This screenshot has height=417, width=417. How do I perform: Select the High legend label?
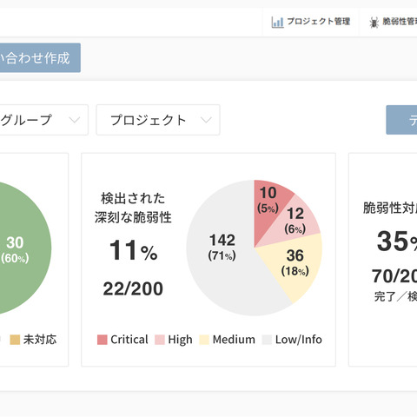[x=180, y=340]
